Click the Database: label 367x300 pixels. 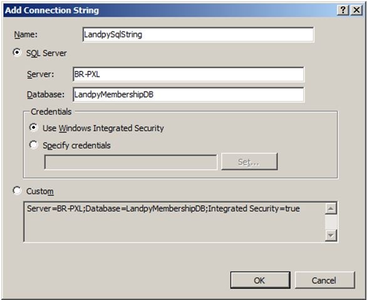pos(46,95)
